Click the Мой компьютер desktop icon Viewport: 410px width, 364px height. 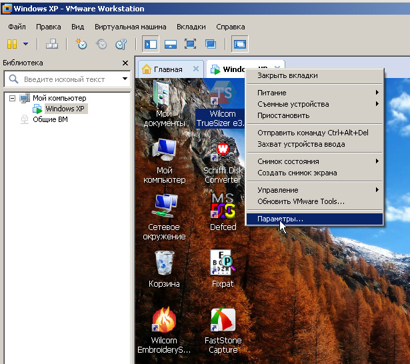click(x=165, y=161)
